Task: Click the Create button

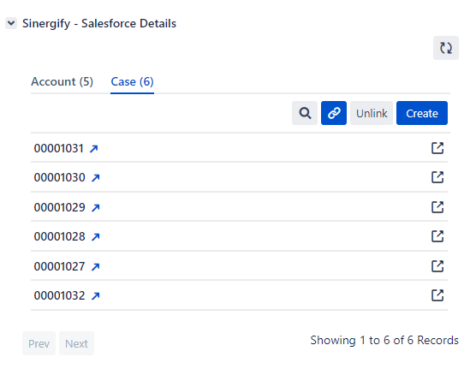Action: pos(422,113)
